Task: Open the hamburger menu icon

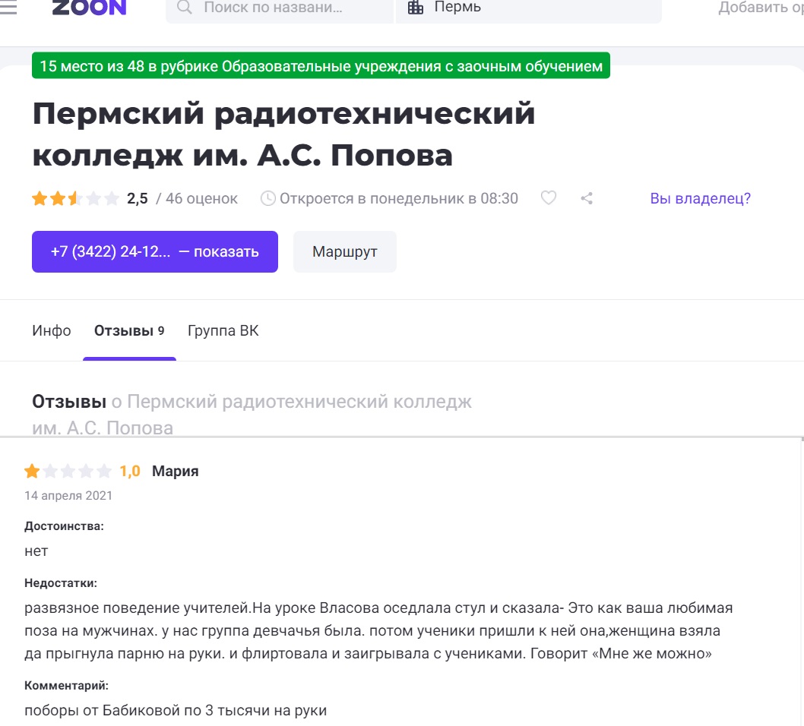Action: [x=8, y=7]
